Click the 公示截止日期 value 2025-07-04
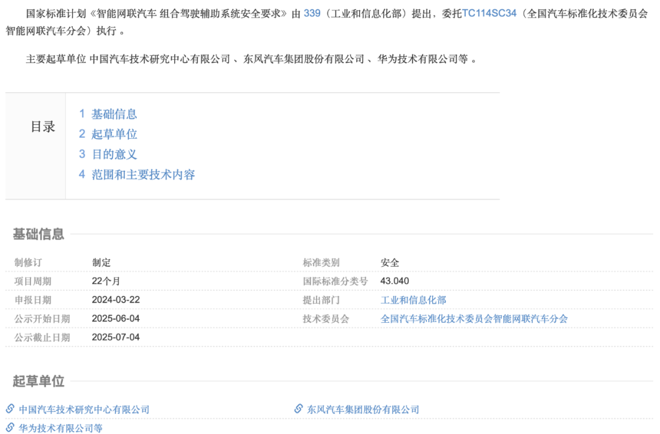Screen dimensions: 660x434 point(116,337)
